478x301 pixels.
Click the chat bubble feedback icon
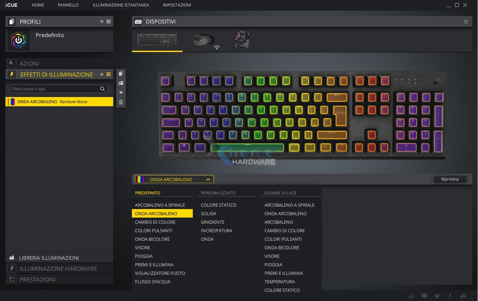point(424,296)
